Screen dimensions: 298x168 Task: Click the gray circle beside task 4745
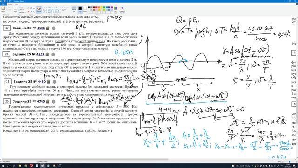54,102
